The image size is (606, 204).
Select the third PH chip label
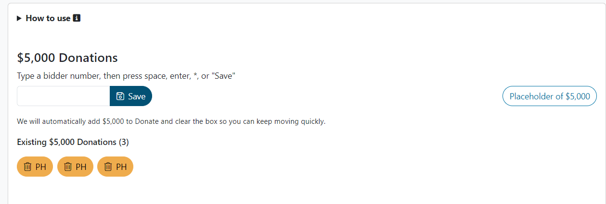(121, 167)
